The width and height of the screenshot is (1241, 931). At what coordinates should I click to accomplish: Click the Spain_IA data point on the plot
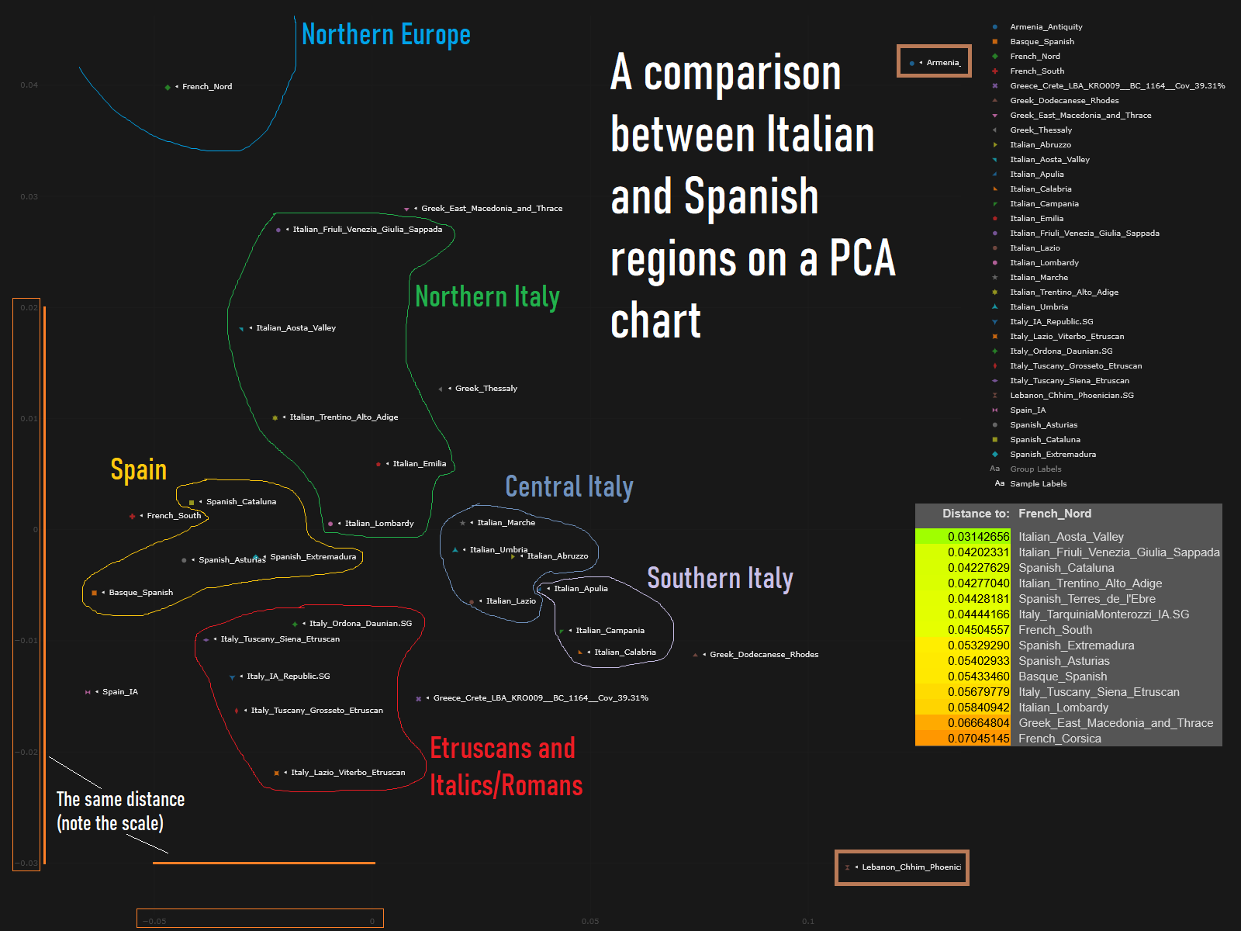pos(88,692)
